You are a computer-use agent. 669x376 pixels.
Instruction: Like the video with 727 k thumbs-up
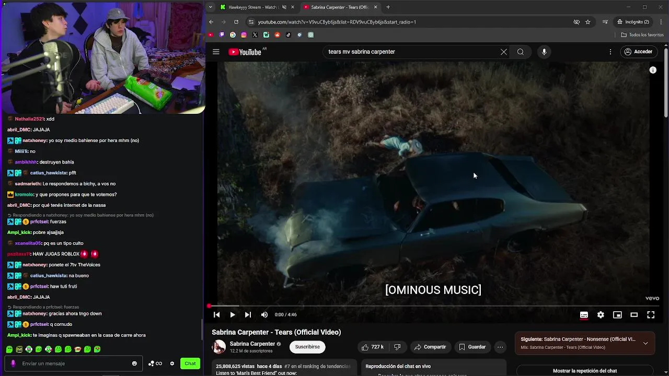[x=373, y=347]
